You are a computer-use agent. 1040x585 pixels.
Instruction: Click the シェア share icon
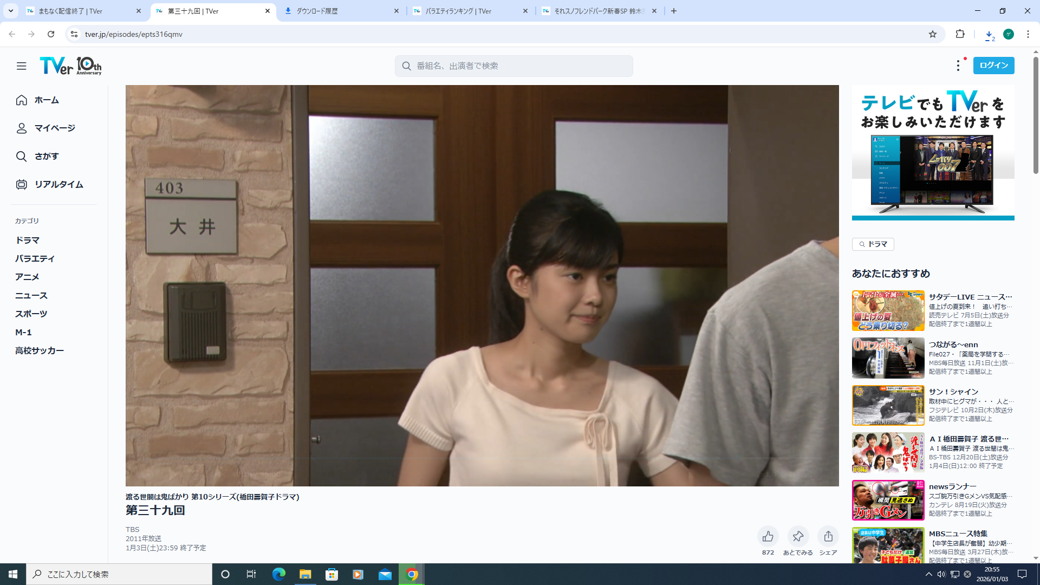828,536
